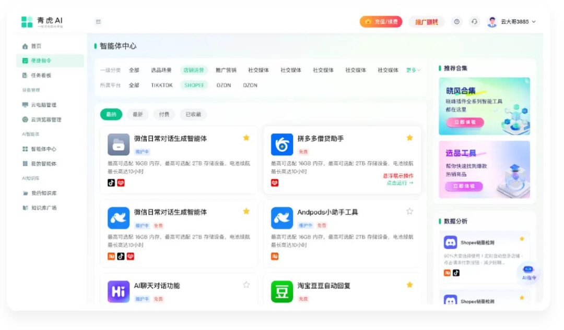This screenshot has width=564, height=330.
Task: Click the customer service headset icon
Action: [x=474, y=22]
